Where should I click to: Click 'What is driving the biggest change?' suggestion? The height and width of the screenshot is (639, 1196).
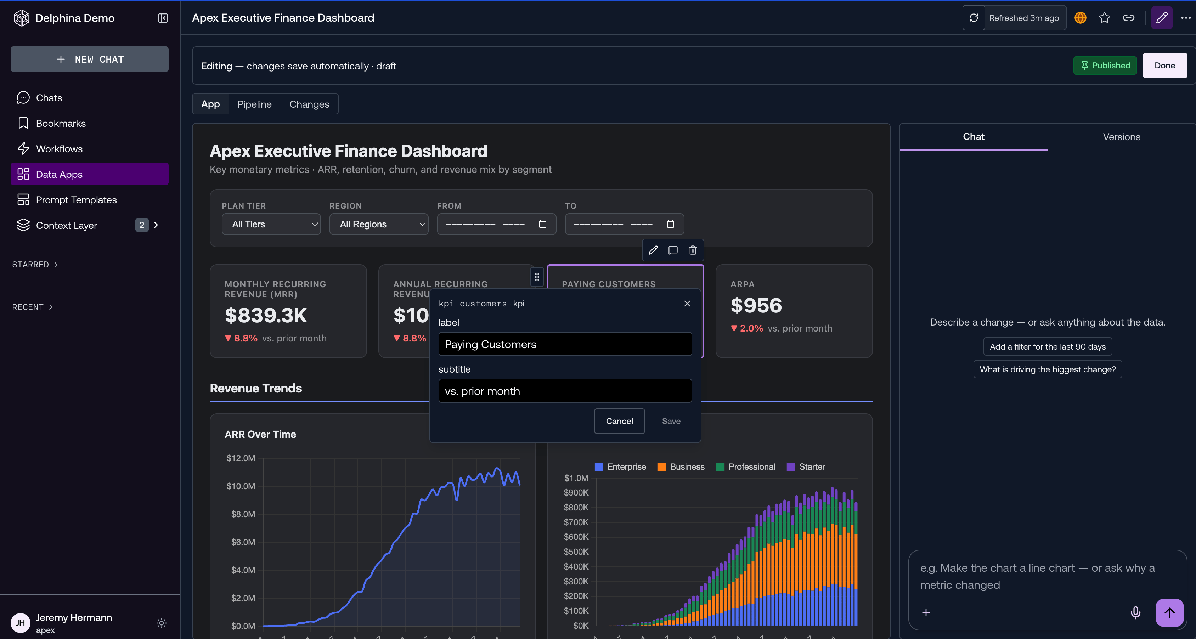[1048, 369]
